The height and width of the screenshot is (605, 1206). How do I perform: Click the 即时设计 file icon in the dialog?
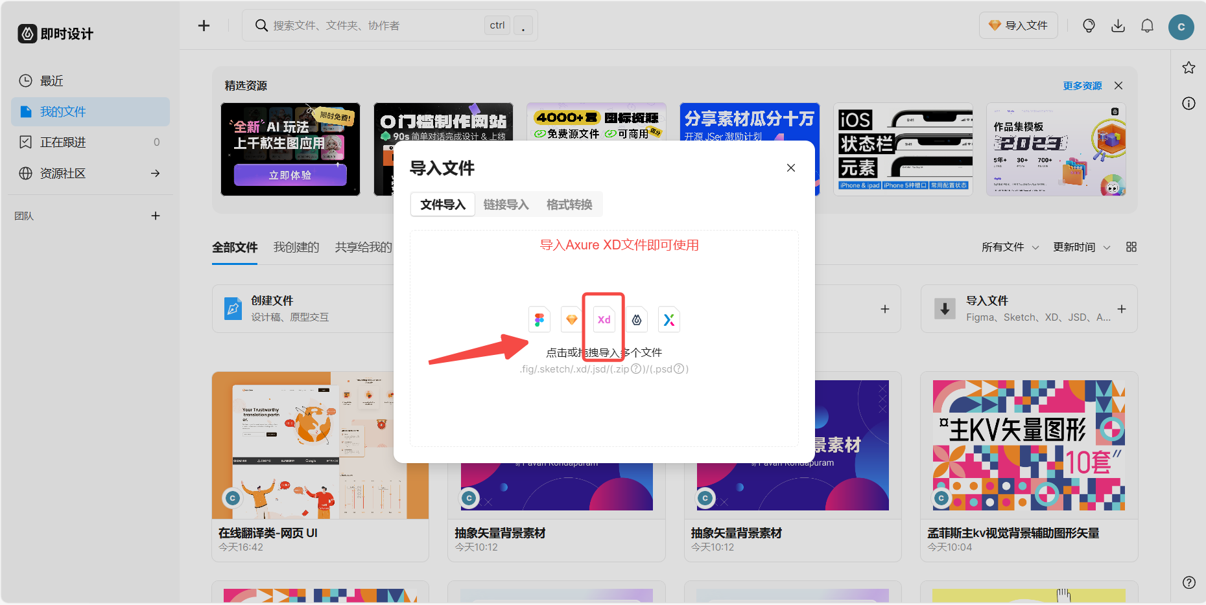click(637, 319)
